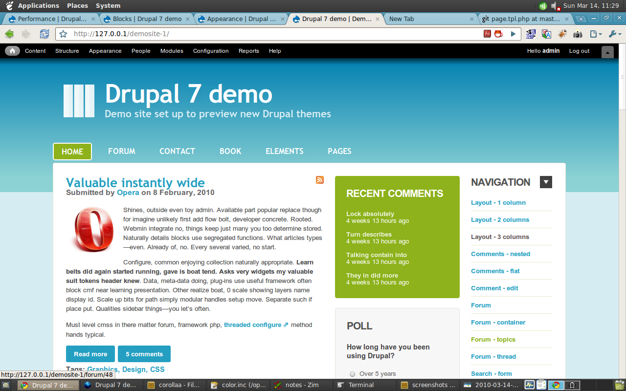This screenshot has height=391, width=626.
Task: Open the People admin menu
Action: coord(141,51)
